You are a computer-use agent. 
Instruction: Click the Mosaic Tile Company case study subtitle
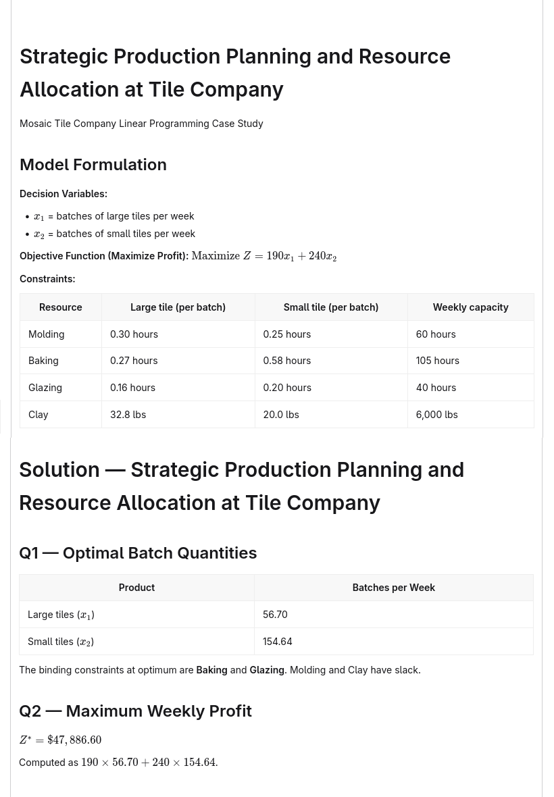[x=141, y=124]
